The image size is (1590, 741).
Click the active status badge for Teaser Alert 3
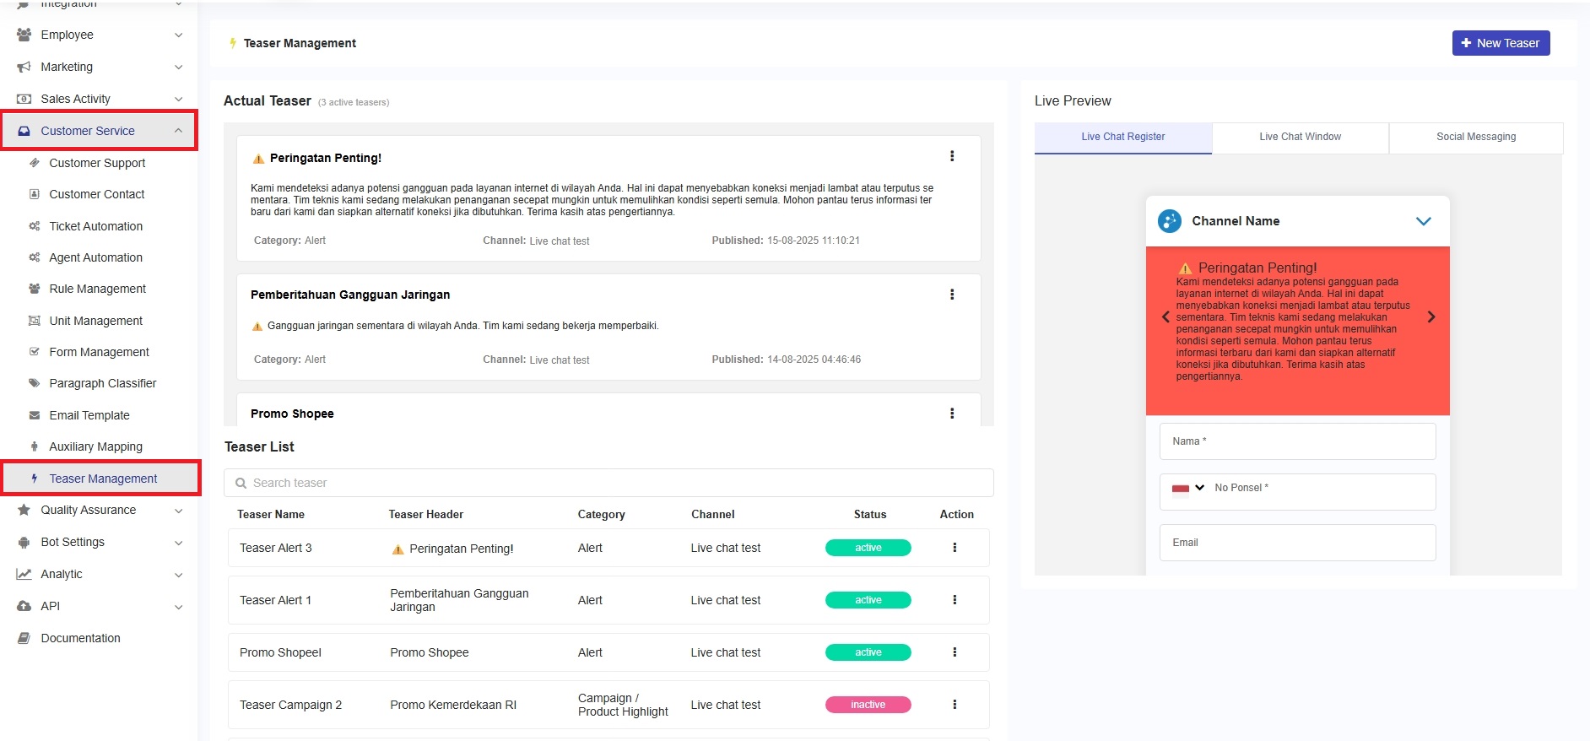868,548
